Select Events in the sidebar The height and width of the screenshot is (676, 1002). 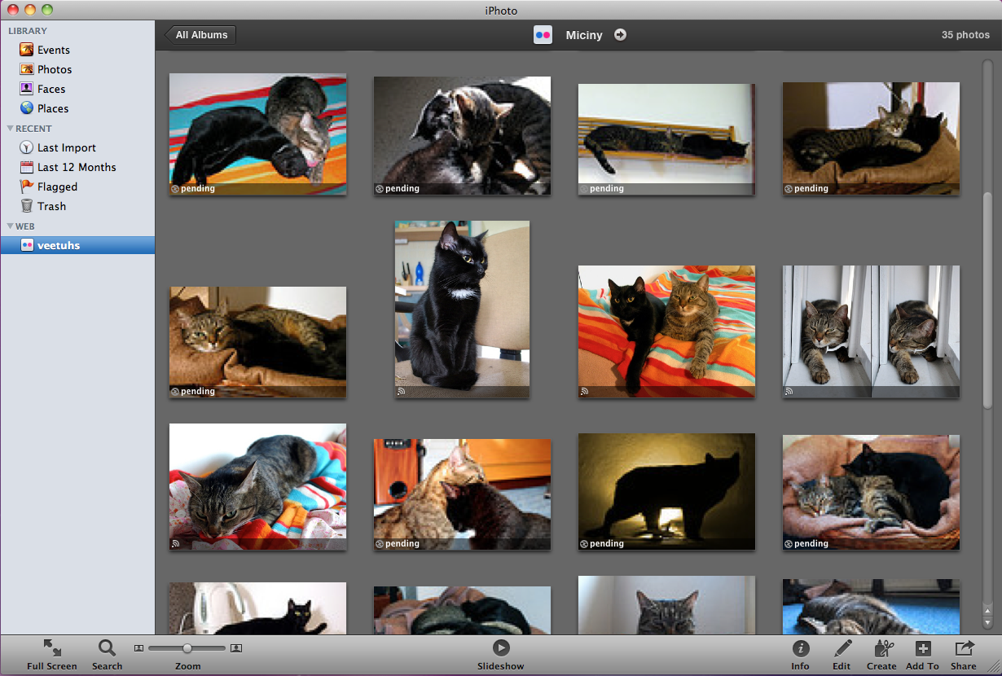point(53,50)
